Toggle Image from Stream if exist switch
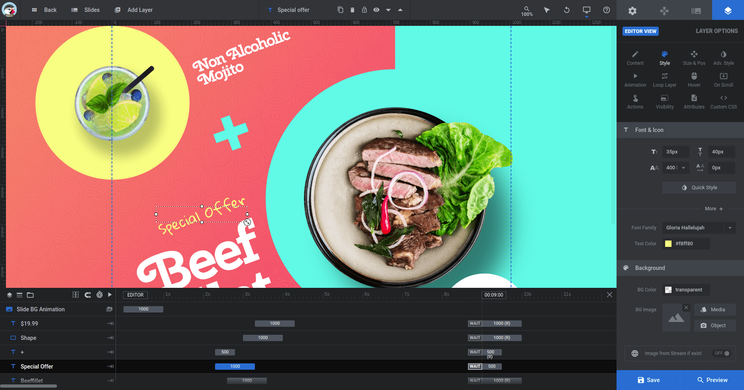This screenshot has width=744, height=390. pyautogui.click(x=722, y=353)
